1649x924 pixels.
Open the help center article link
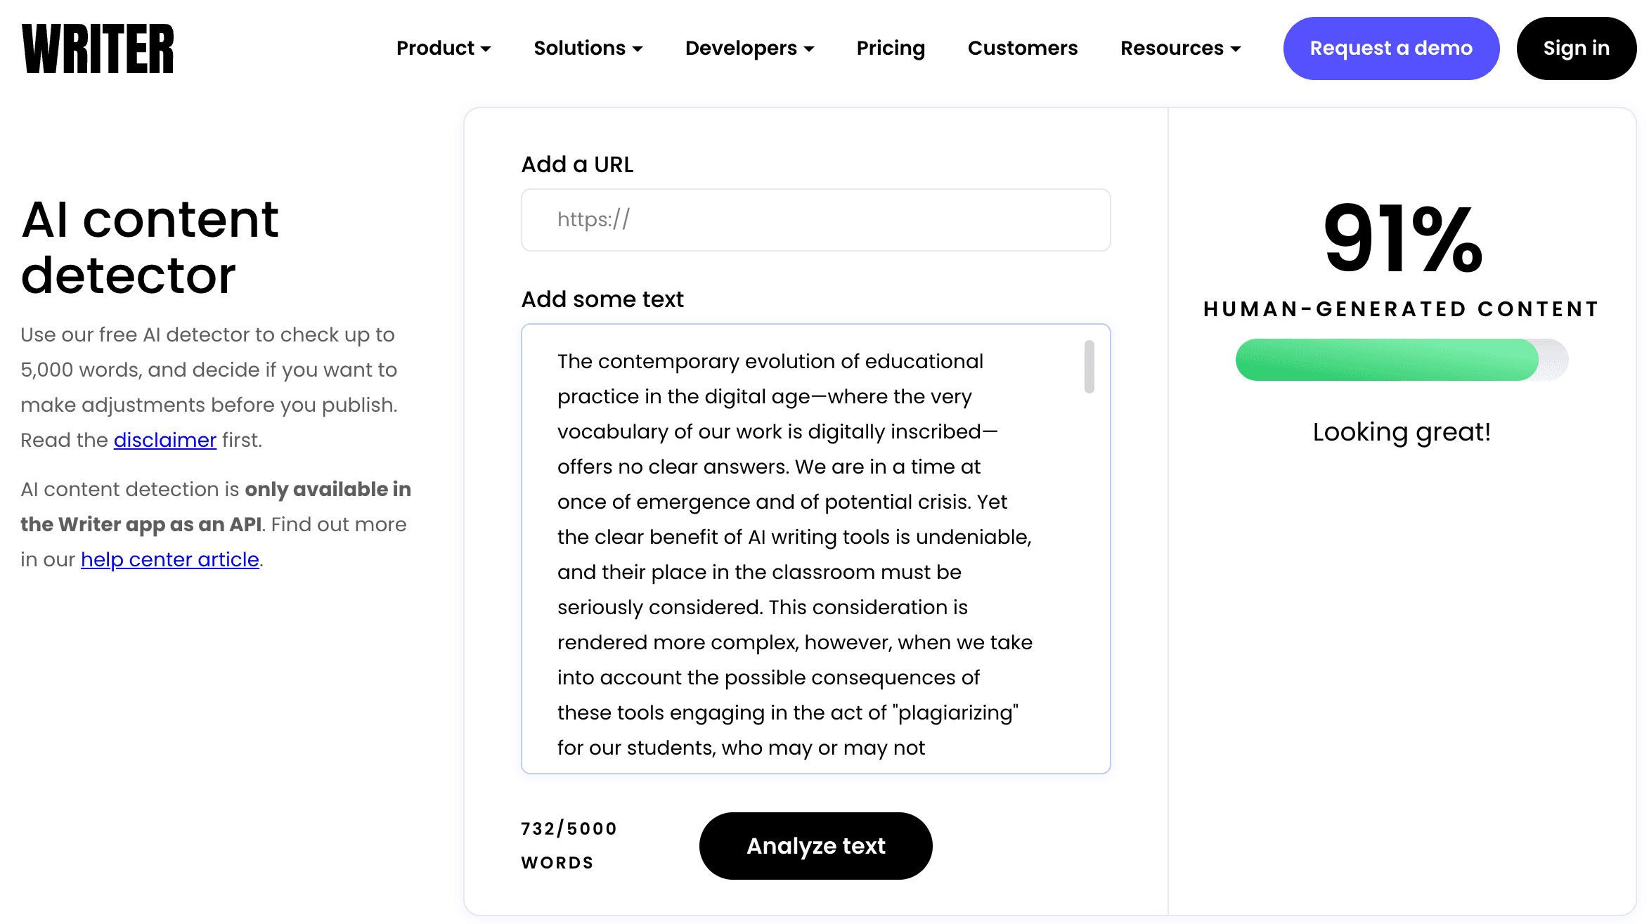(169, 559)
